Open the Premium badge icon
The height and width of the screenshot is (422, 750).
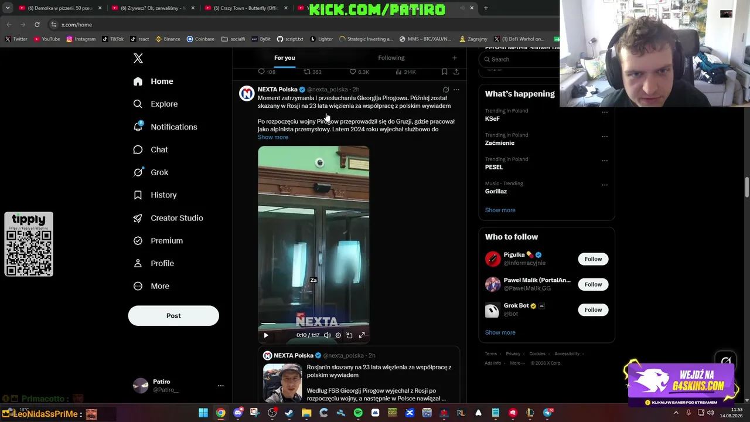(x=138, y=241)
